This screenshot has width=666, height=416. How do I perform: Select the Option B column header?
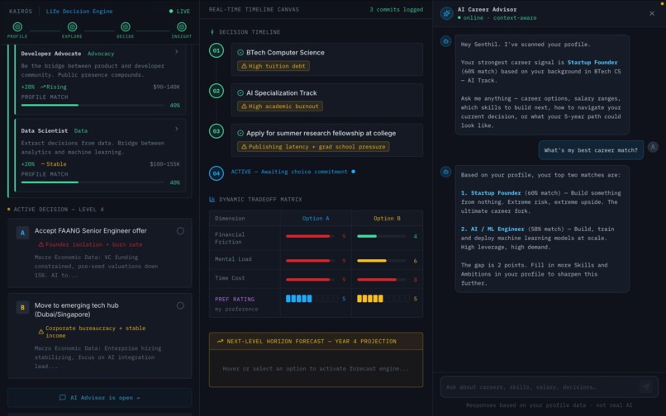(387, 218)
